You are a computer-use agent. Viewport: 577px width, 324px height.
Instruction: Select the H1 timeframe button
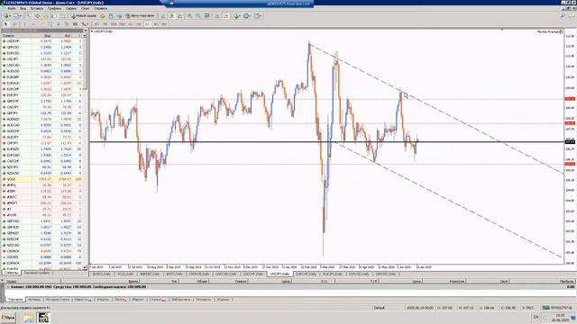click(x=130, y=24)
